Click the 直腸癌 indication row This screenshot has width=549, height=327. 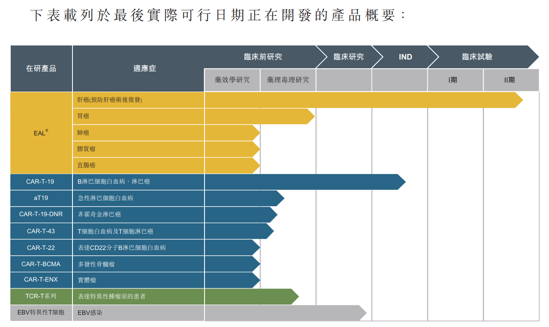[138, 165]
